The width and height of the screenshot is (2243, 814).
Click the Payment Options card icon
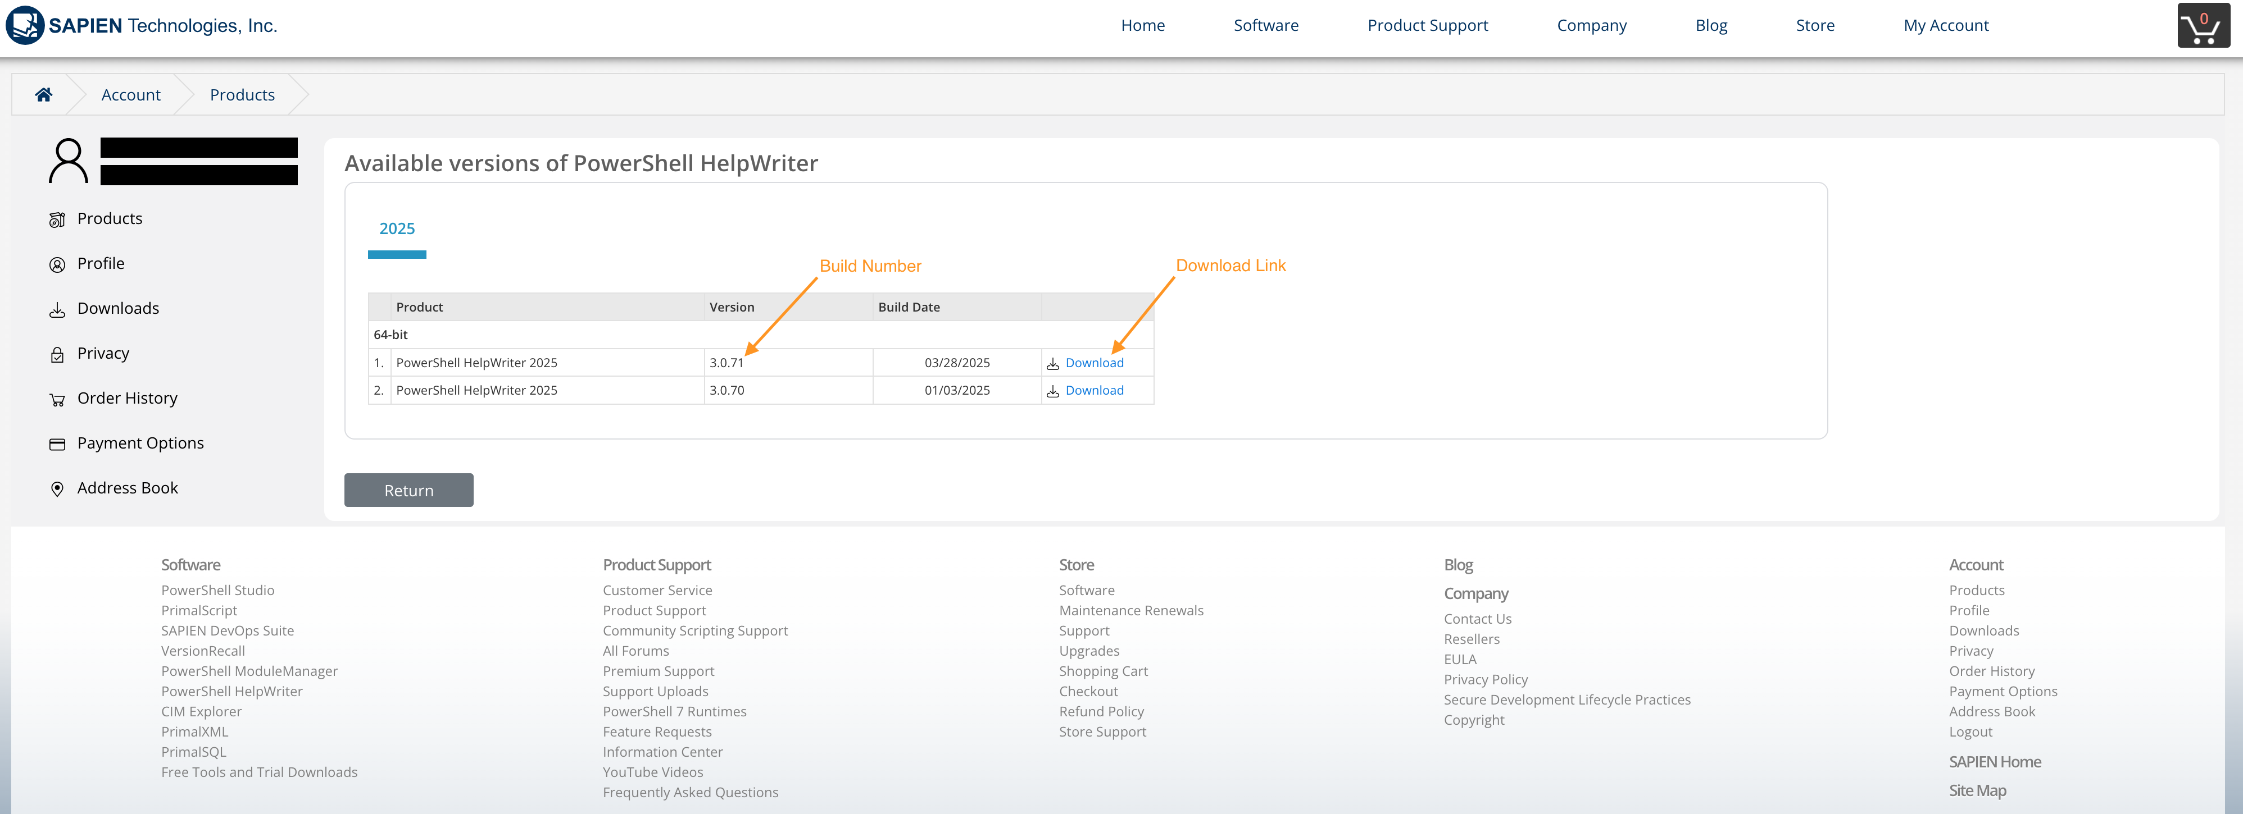57,445
